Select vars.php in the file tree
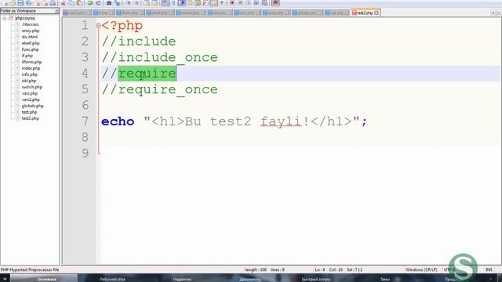This screenshot has width=502, height=282. [30, 93]
